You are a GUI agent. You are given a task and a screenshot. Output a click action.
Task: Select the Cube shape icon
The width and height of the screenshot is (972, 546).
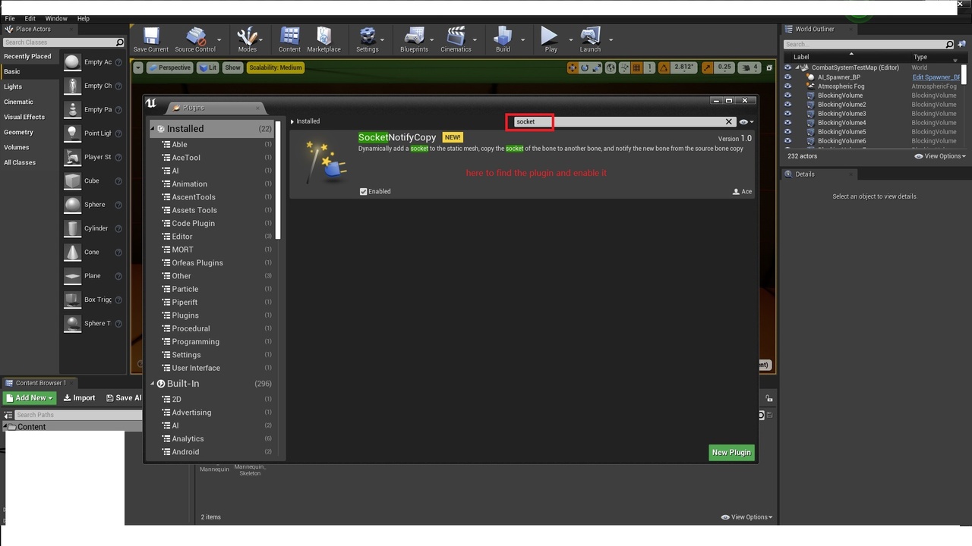(72, 180)
